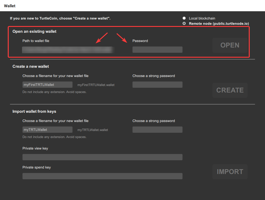265x200 pixels.
Task: Select the Local blockchain radio button
Action: click(x=184, y=18)
